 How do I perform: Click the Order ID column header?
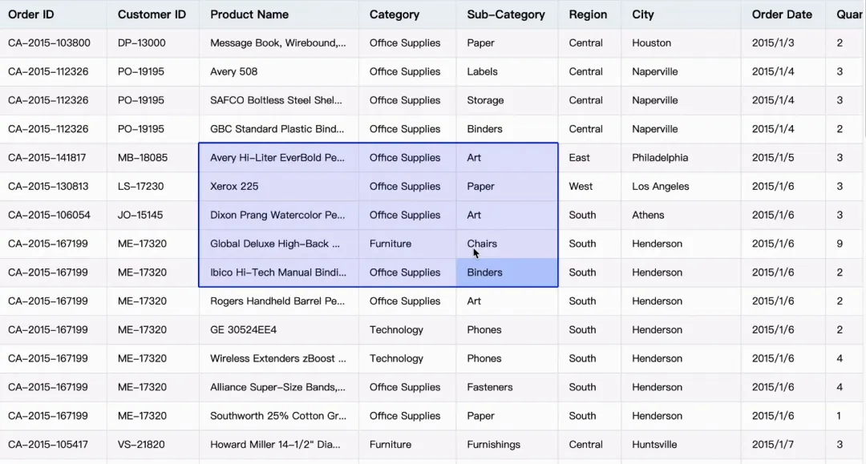(x=31, y=14)
